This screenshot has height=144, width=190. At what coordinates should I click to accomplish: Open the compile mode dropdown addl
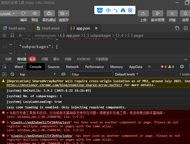tap(8, 14)
